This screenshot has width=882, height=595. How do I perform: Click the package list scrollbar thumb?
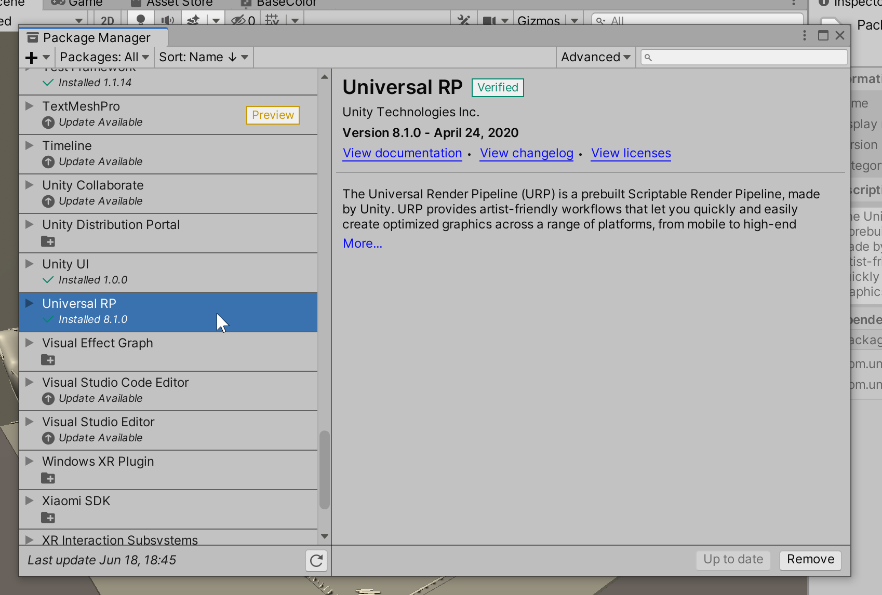[325, 470]
